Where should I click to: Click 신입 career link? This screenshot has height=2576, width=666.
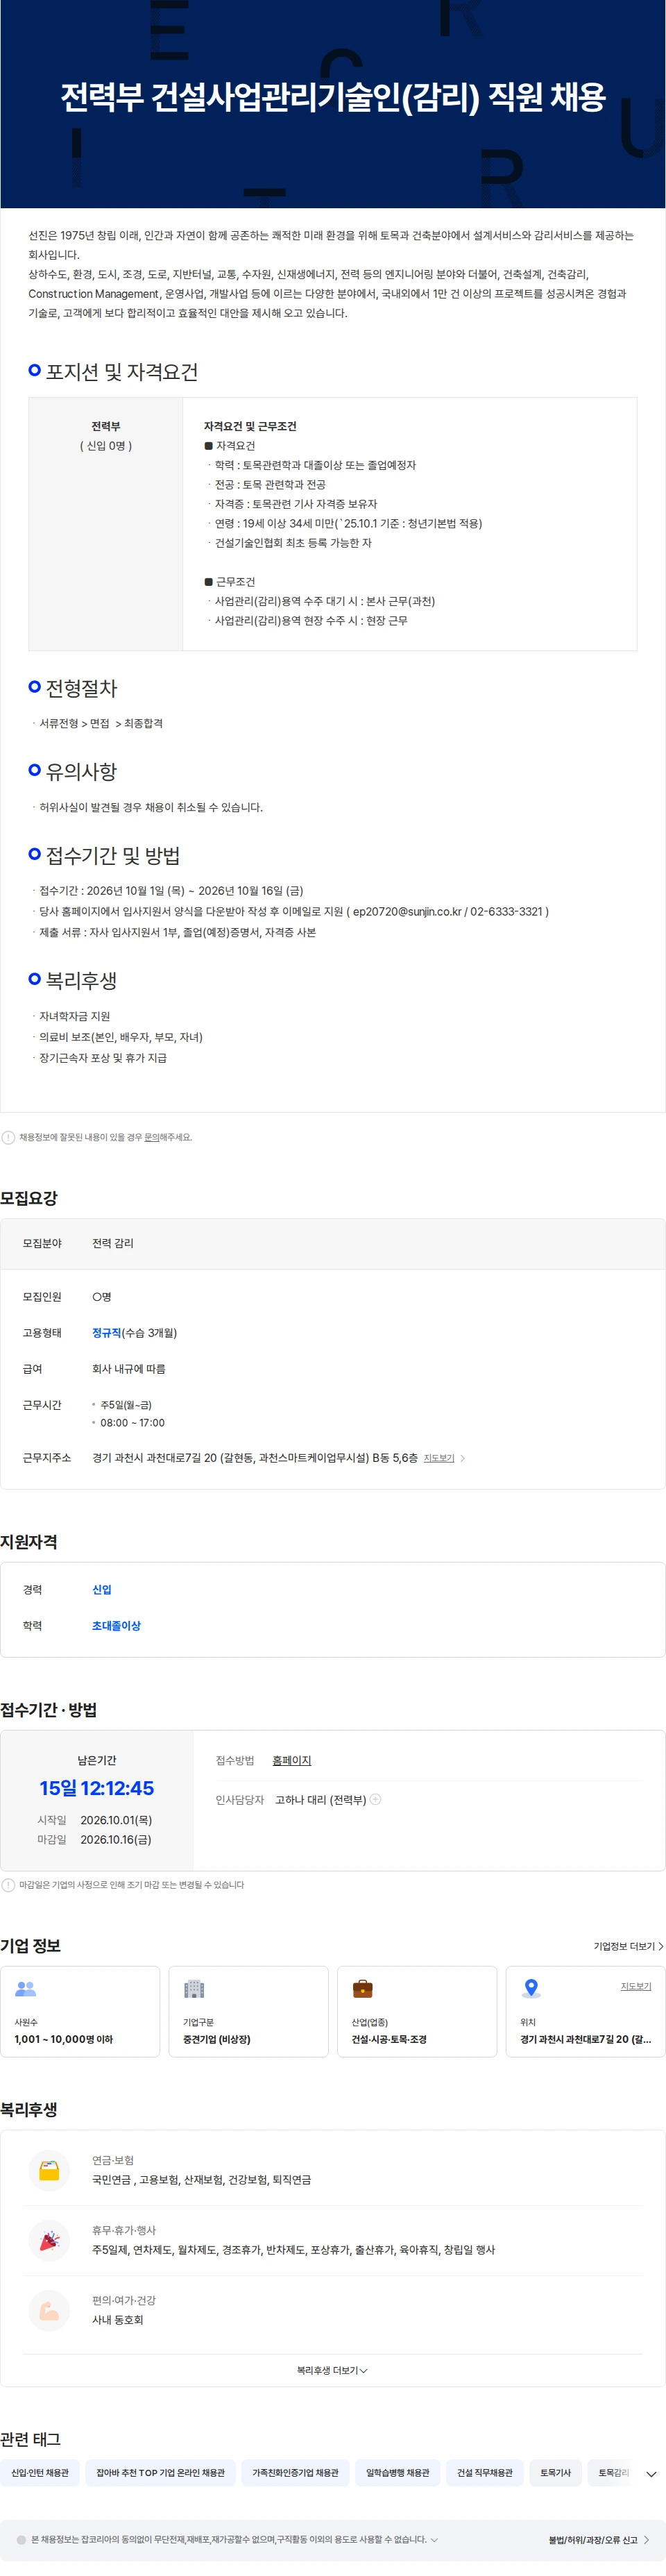click(x=102, y=1590)
